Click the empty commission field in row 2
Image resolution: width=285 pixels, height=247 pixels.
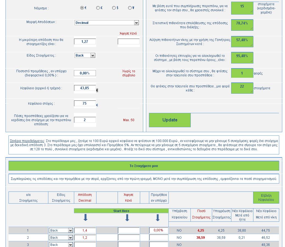click(x=159, y=238)
